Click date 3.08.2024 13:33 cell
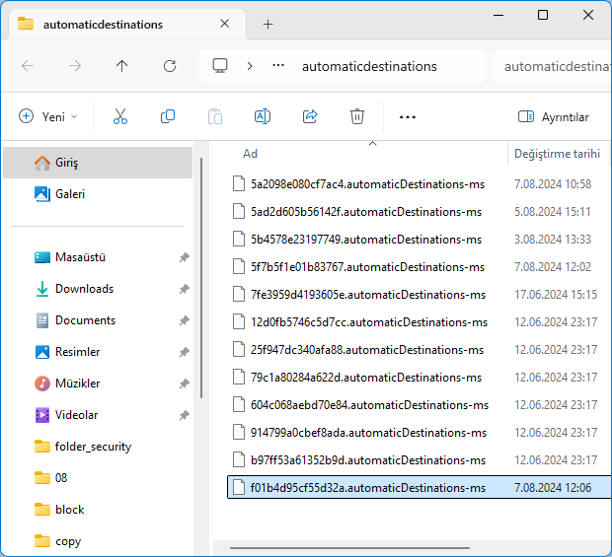 (553, 240)
